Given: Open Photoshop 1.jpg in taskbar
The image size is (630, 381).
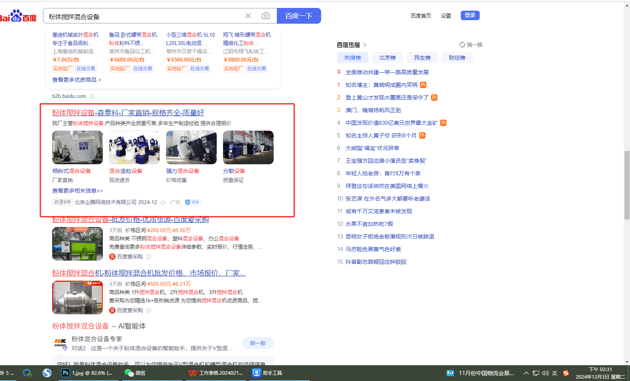Looking at the screenshot, I should pyautogui.click(x=87, y=373).
